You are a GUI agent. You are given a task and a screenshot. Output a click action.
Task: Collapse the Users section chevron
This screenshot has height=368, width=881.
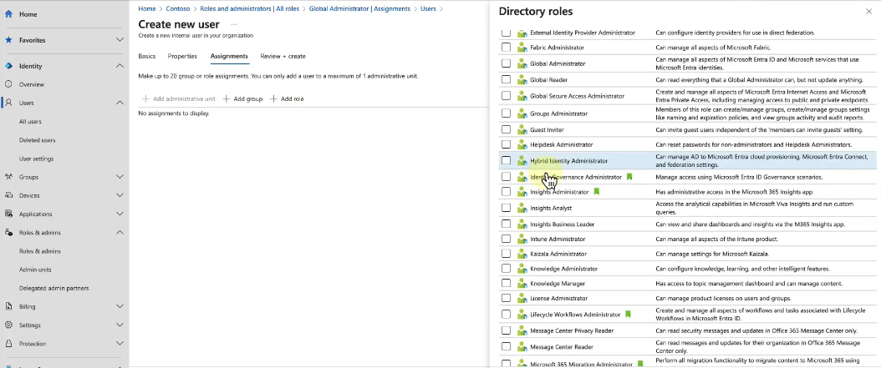pos(120,103)
